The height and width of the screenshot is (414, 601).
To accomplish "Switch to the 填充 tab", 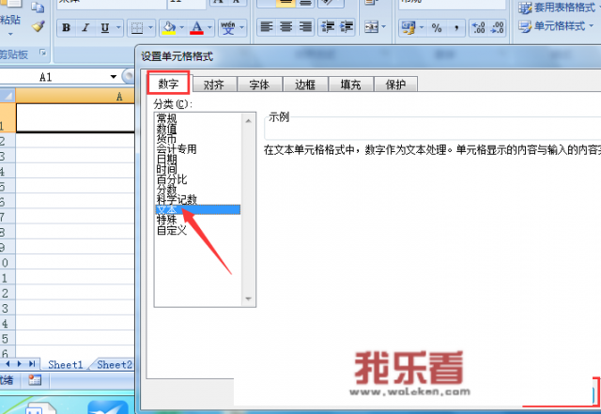I will pyautogui.click(x=350, y=84).
